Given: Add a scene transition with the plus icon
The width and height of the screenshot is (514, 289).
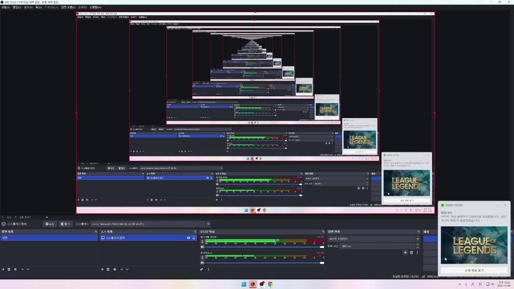Looking at the screenshot, I should [405, 252].
